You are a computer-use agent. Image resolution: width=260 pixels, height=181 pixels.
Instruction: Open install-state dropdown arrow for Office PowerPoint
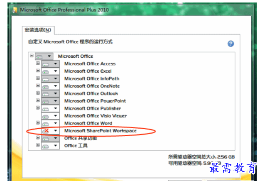(x=56, y=101)
